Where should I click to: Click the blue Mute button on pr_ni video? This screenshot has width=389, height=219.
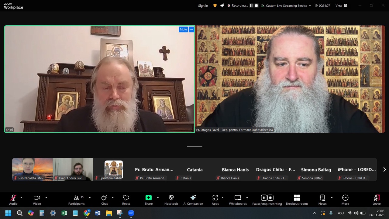[x=183, y=30]
